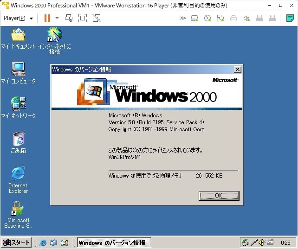Select the Connect to Internet shortcut
The height and width of the screenshot is (249, 298).
click(x=55, y=41)
